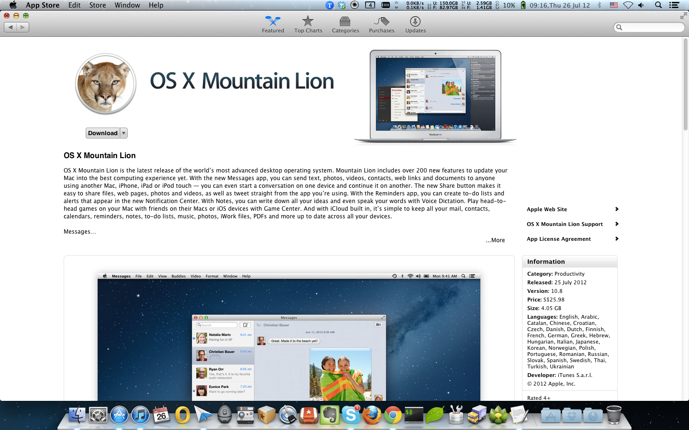Expand the description with ...More
The height and width of the screenshot is (430, 689).
click(x=495, y=240)
